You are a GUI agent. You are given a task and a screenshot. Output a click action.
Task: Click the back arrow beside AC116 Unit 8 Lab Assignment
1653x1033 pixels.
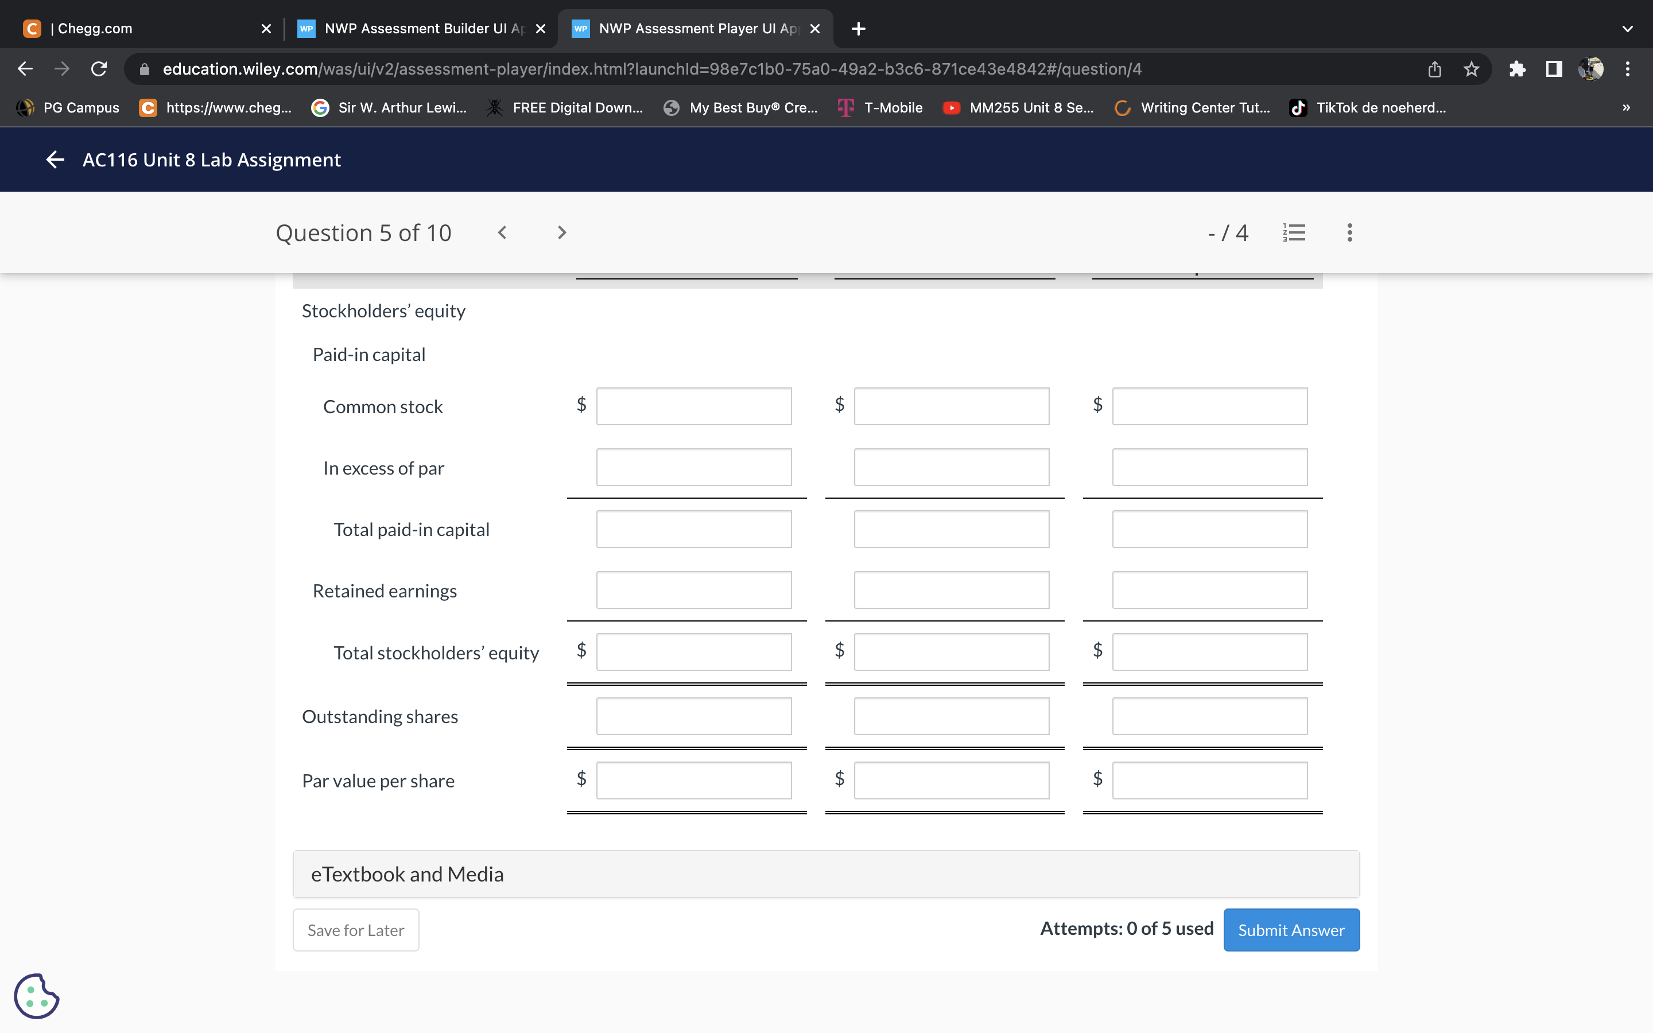point(55,159)
